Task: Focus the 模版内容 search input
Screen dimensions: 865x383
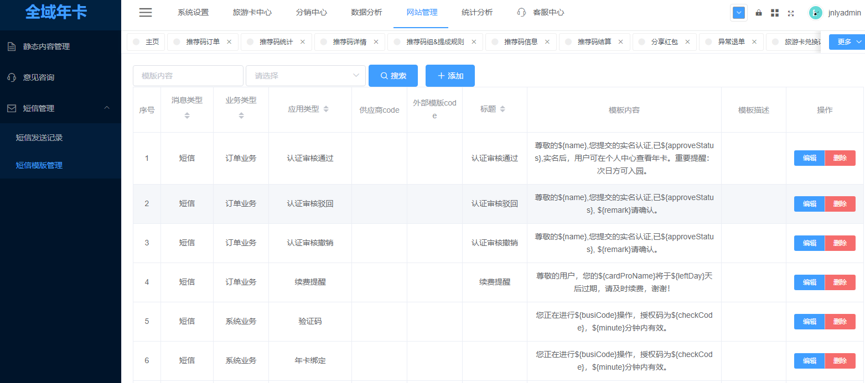Action: (188, 76)
